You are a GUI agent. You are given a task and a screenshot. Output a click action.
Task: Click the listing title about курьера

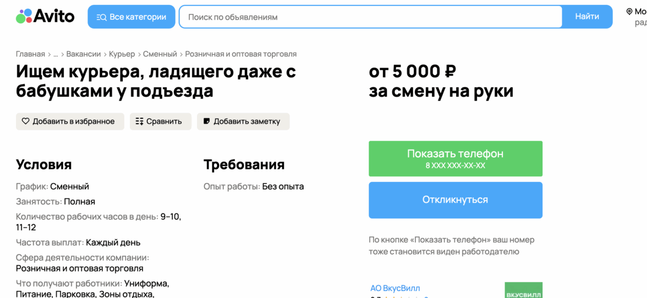156,81
